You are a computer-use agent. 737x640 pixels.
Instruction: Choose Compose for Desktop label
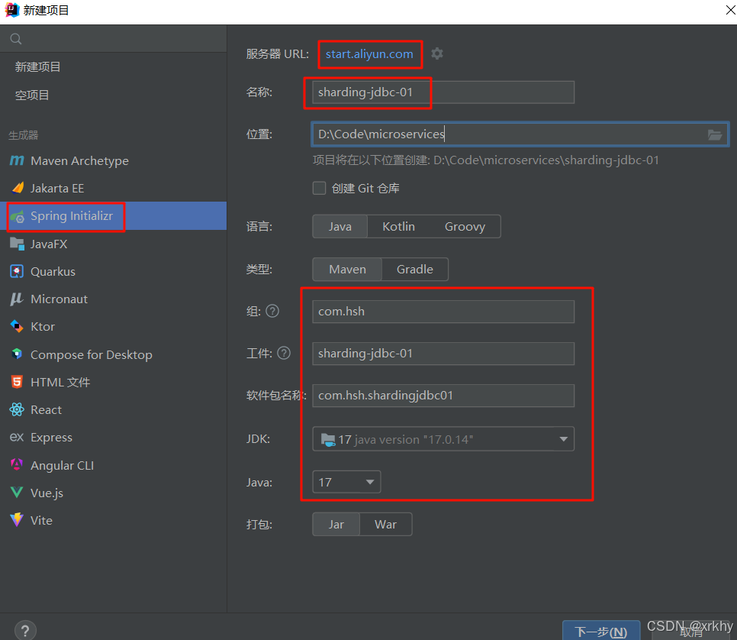pos(92,354)
